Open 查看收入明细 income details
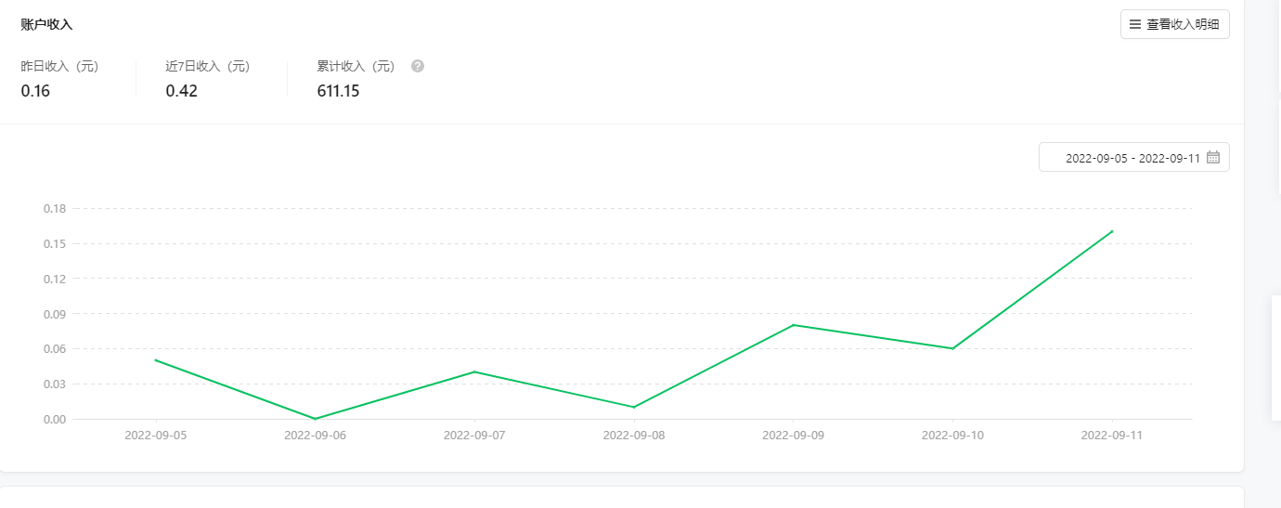 1174,24
